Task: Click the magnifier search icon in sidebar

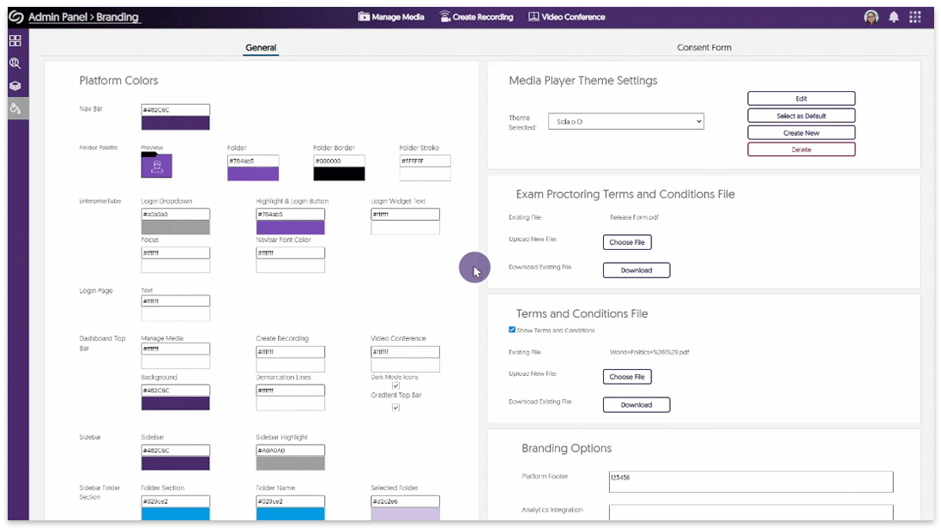Action: (x=15, y=64)
